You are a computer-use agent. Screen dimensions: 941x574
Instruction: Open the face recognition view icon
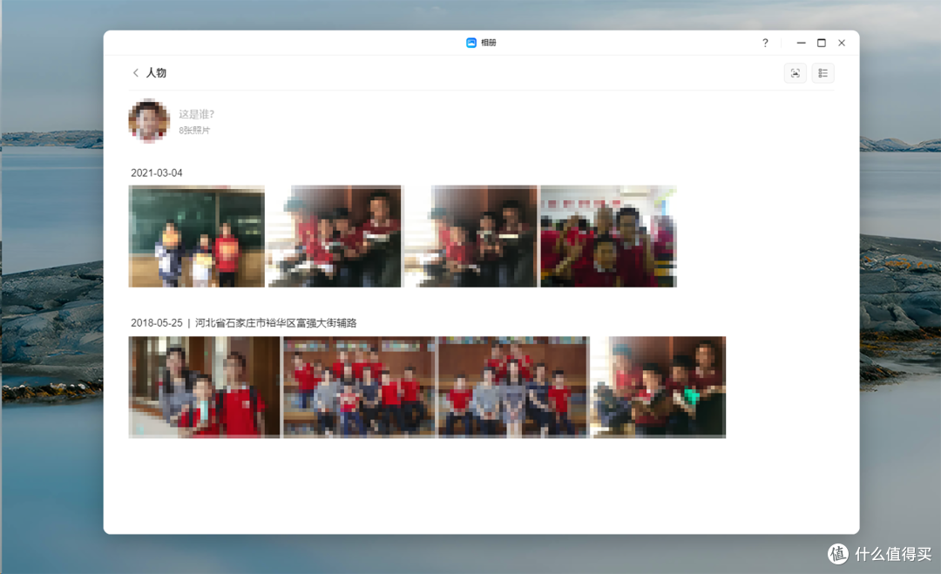(x=795, y=73)
